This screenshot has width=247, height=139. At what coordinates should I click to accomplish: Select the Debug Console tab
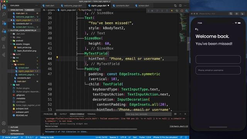77,114
